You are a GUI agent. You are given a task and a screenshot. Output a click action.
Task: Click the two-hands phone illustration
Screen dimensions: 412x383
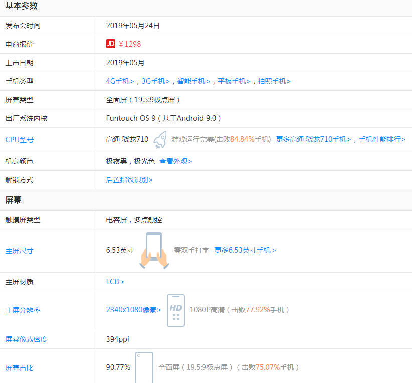(x=153, y=250)
